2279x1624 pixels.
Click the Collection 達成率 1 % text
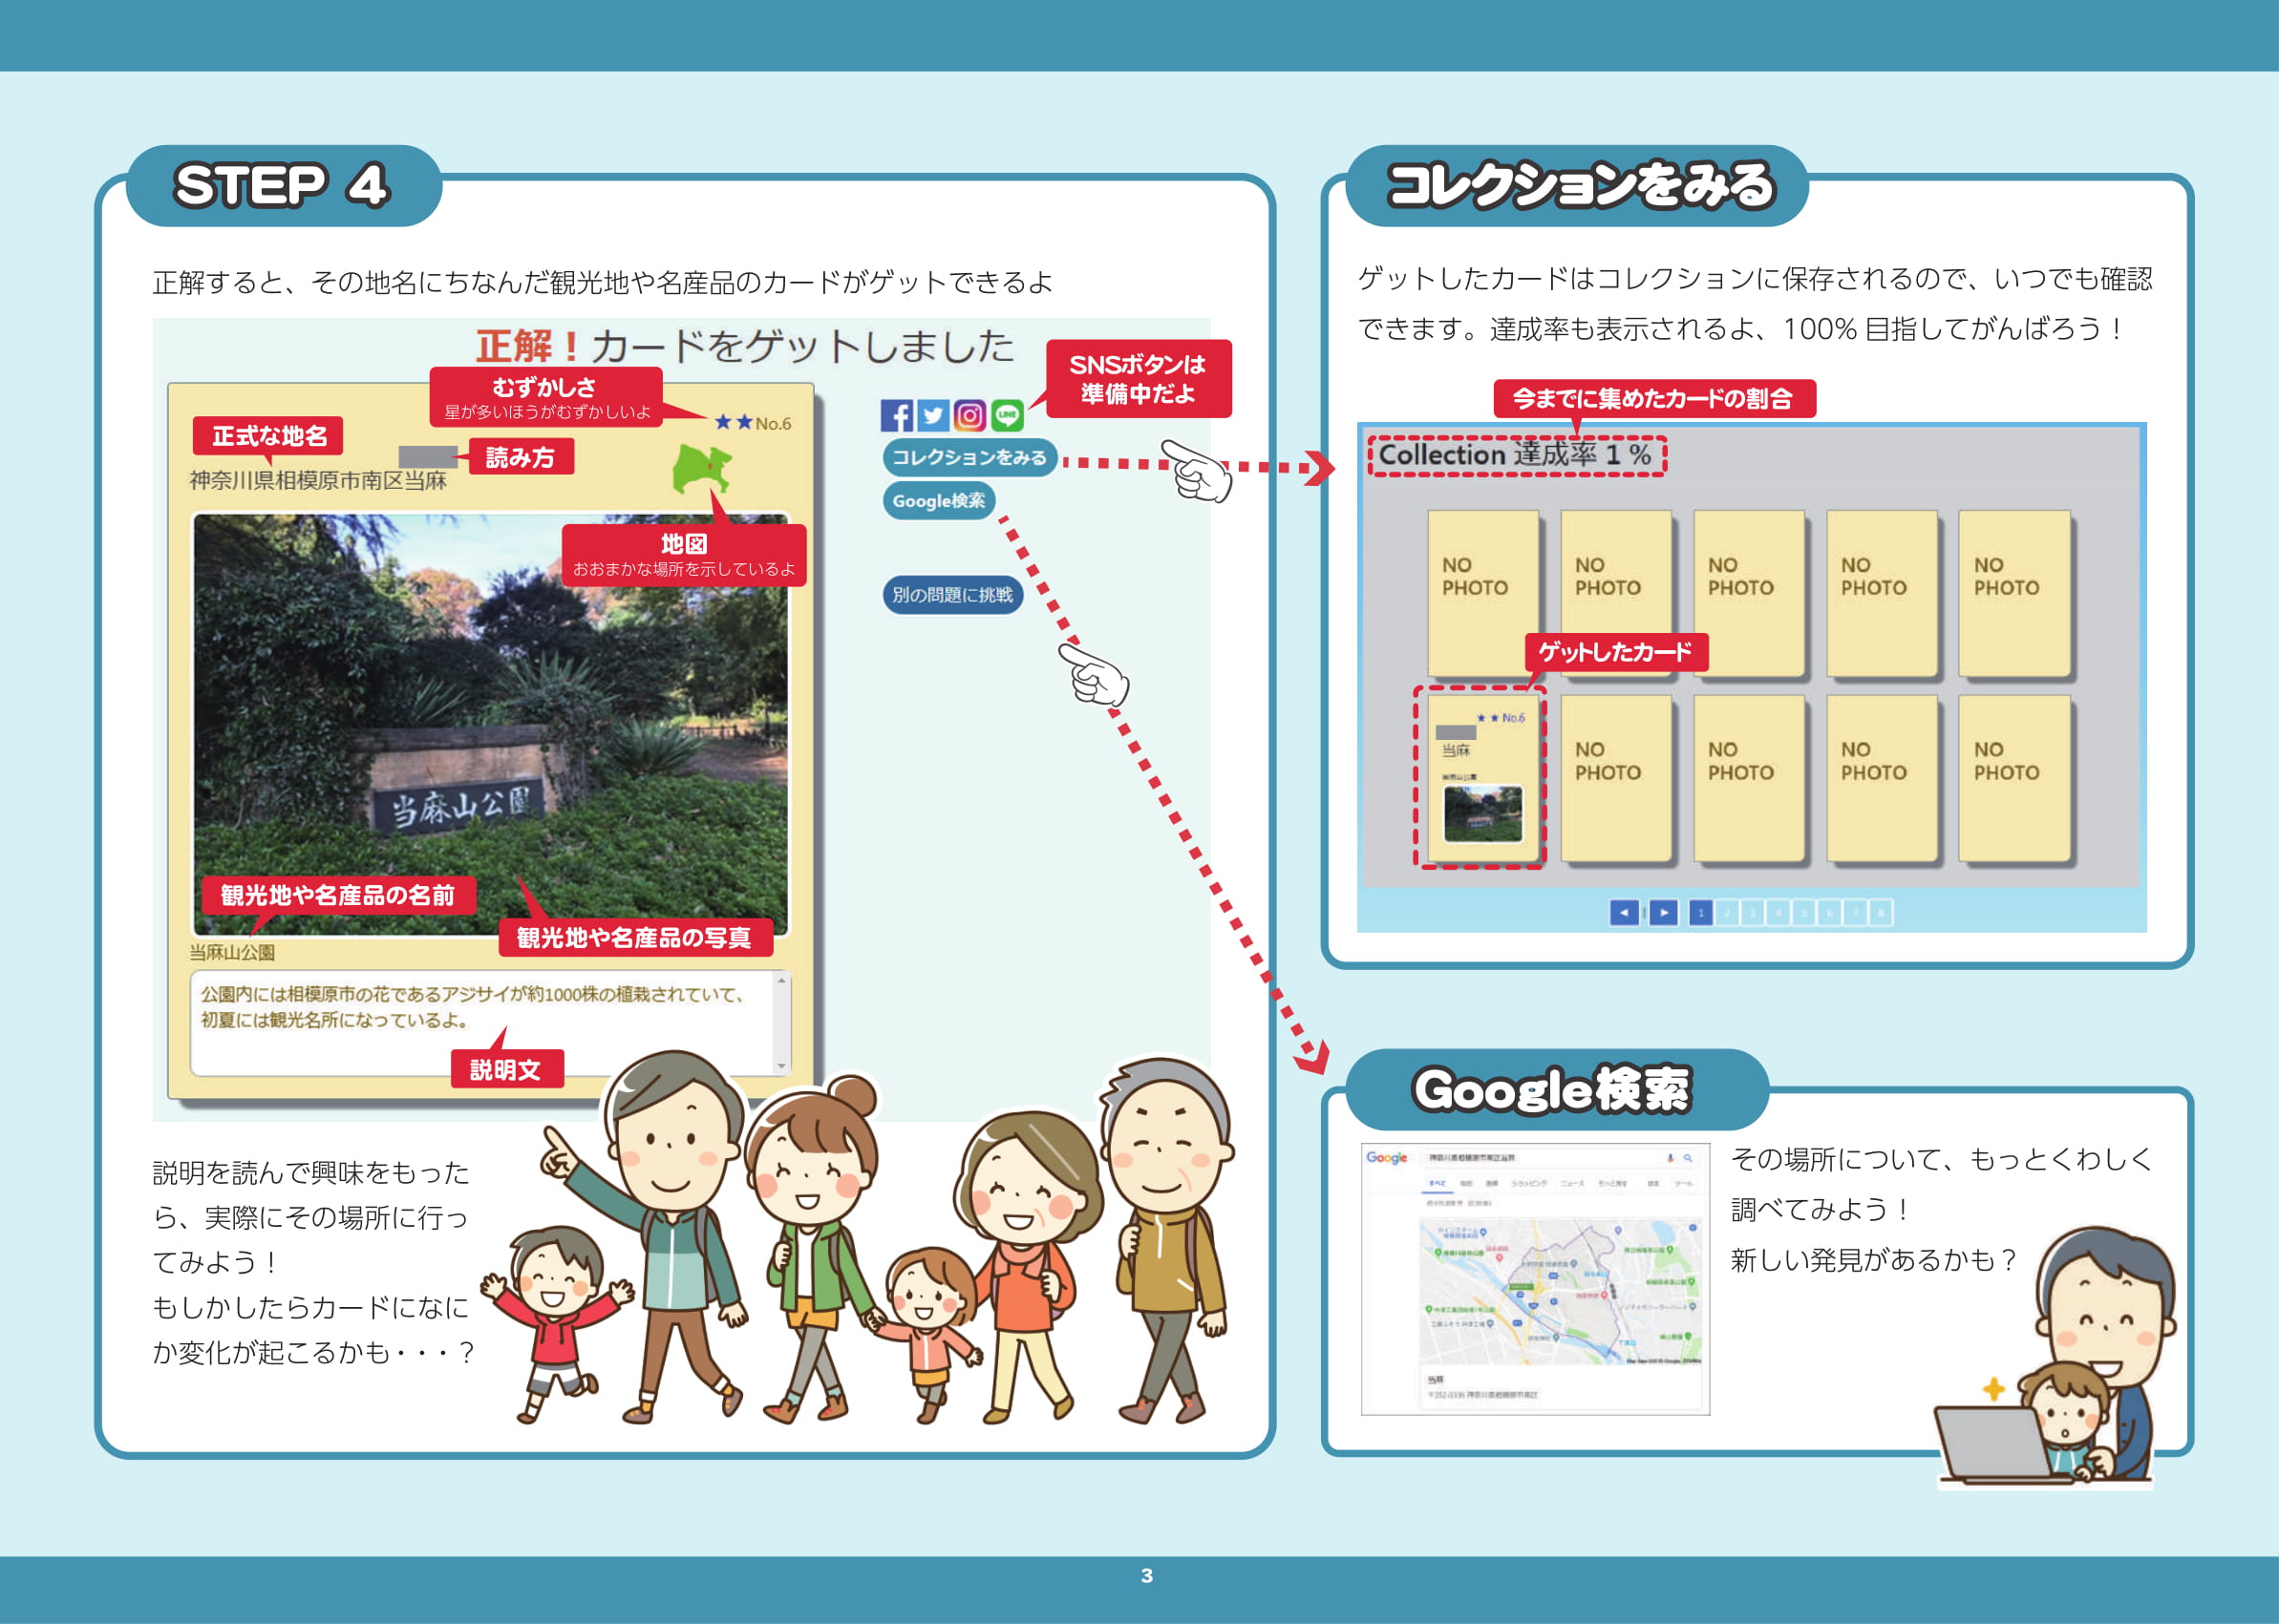coord(1516,455)
